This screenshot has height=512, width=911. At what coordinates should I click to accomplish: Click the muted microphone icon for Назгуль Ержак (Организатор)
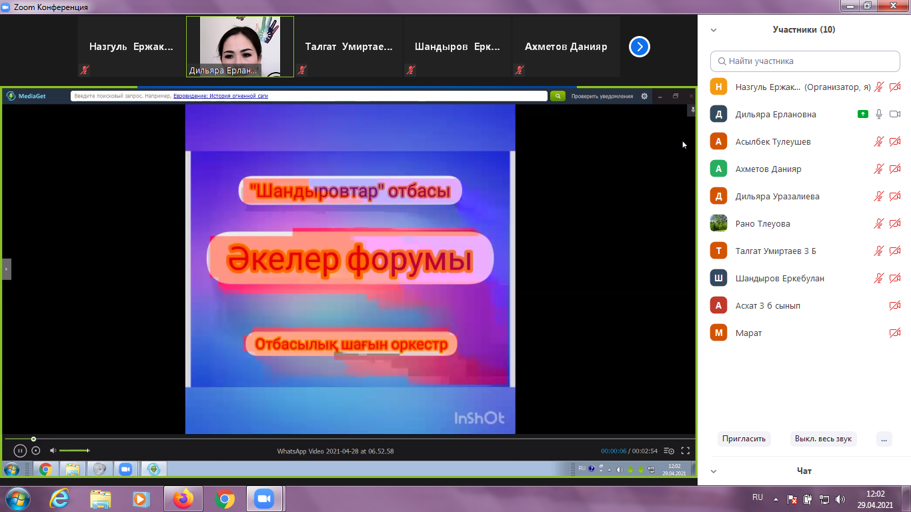(879, 87)
